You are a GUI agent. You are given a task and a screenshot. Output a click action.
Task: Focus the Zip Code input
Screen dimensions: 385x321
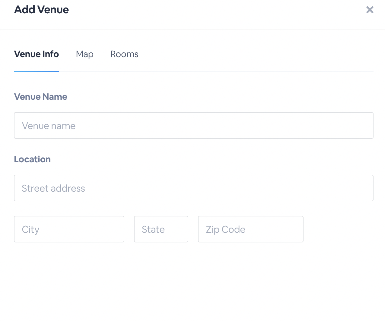(x=251, y=229)
